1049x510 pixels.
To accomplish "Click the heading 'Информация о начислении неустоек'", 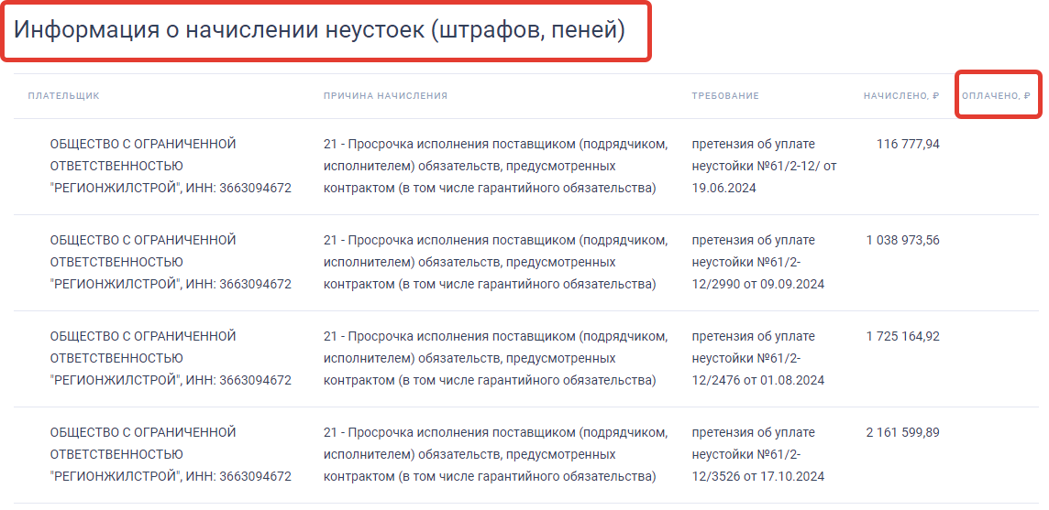I will [x=320, y=31].
